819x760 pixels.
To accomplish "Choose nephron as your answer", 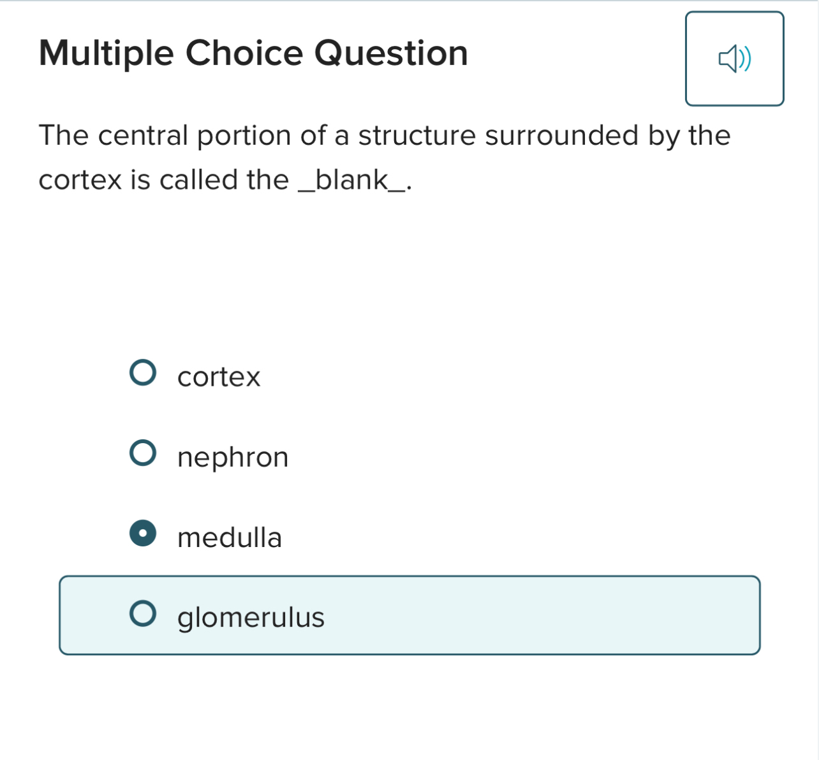I will (x=144, y=453).
